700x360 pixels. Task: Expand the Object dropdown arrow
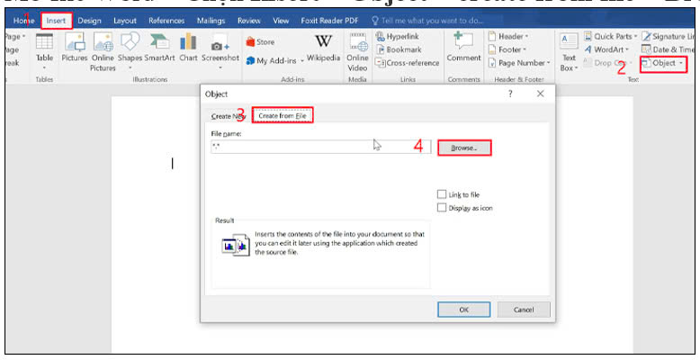pyautogui.click(x=681, y=63)
